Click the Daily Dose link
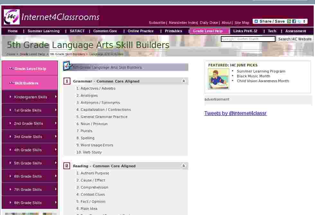Screen dimensions: 315x215 [209, 23]
